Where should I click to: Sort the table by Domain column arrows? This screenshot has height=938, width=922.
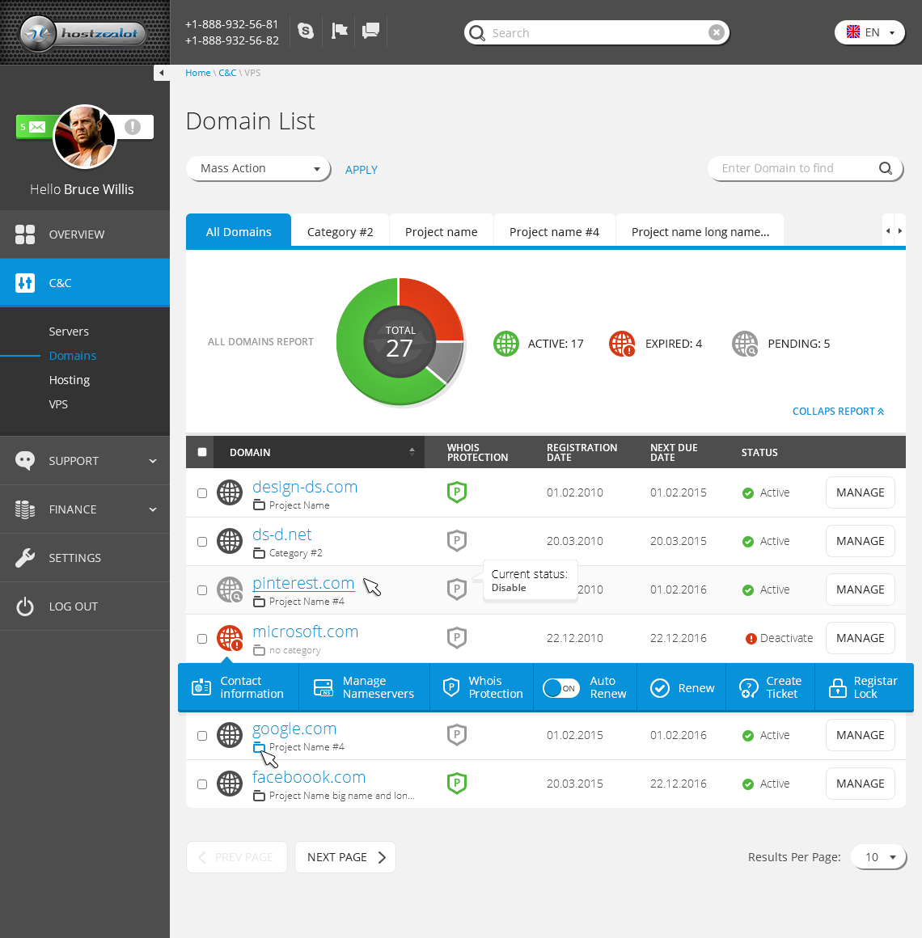pos(412,452)
